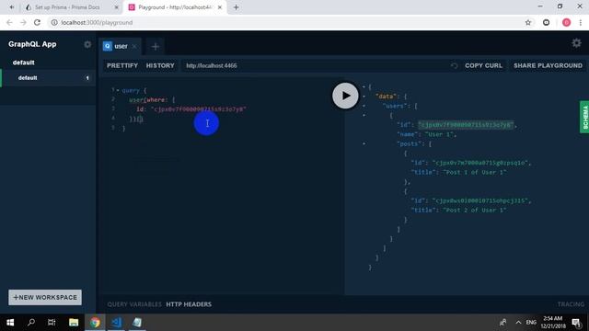This screenshot has height=331, width=589.
Task: Collapse the "posts" array in the response
Action: point(364,143)
